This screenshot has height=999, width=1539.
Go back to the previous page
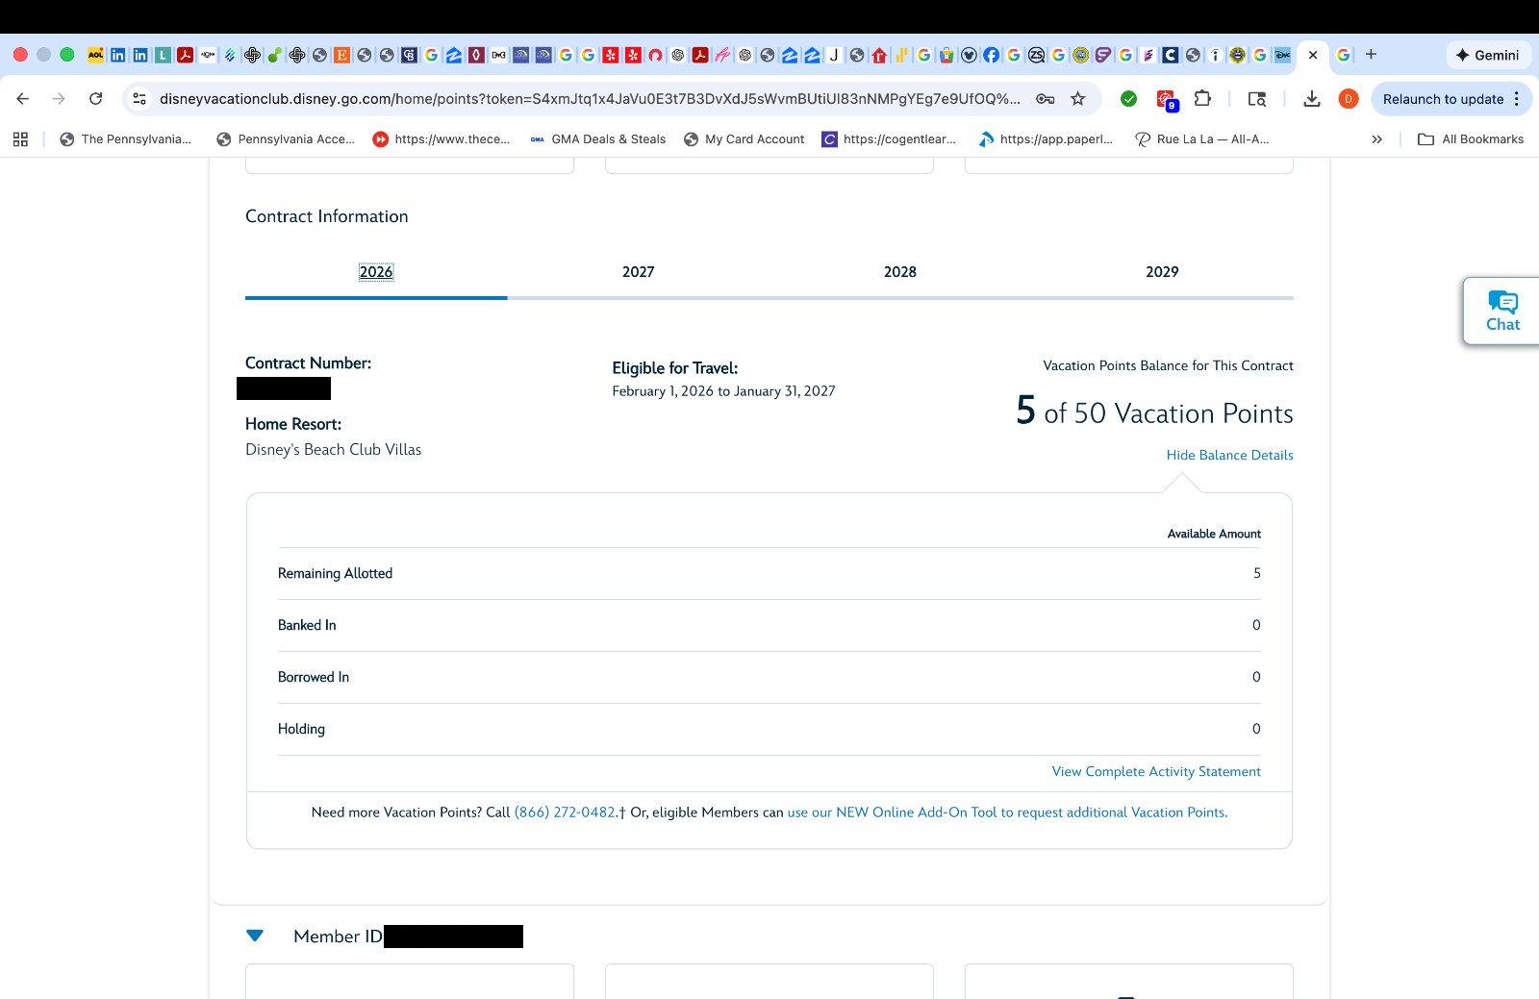point(23,99)
